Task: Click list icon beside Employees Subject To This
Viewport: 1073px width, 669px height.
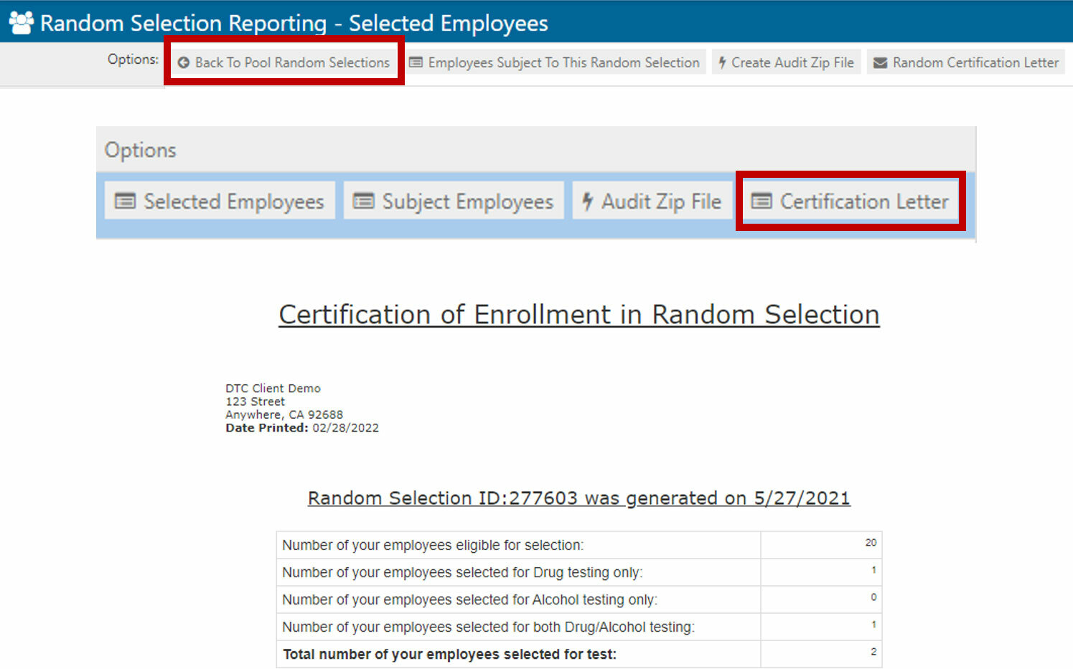Action: [416, 63]
